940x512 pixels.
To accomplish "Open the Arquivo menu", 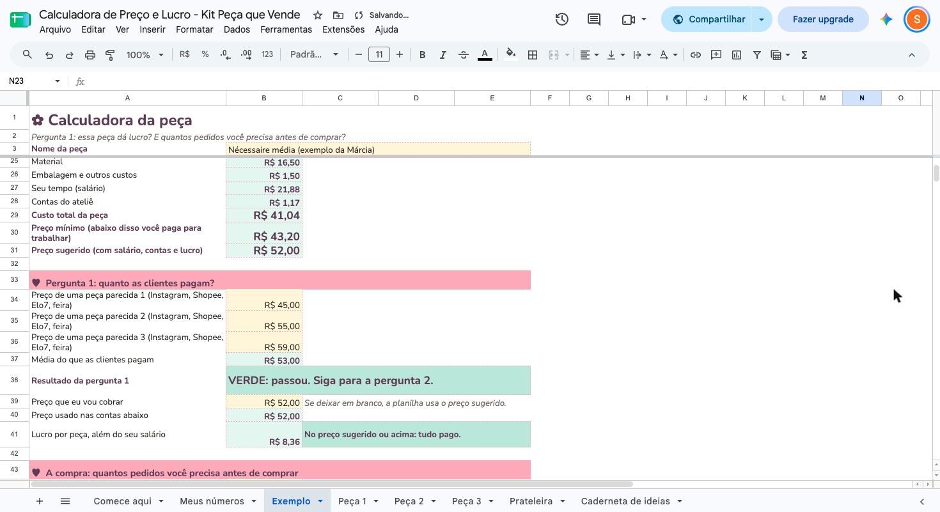I will click(55, 29).
